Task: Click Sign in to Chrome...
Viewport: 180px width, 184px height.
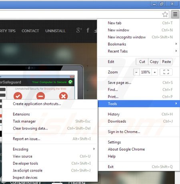Action: [x=139, y=132]
